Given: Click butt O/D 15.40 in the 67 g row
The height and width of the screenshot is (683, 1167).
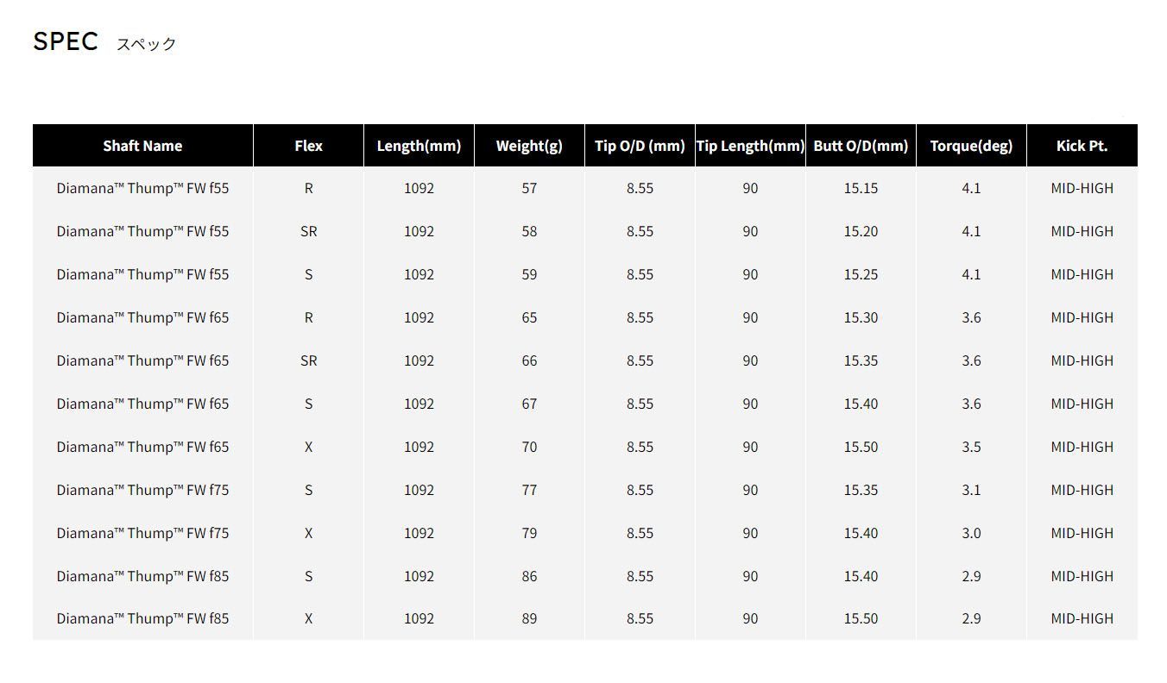Looking at the screenshot, I should coord(861,404).
